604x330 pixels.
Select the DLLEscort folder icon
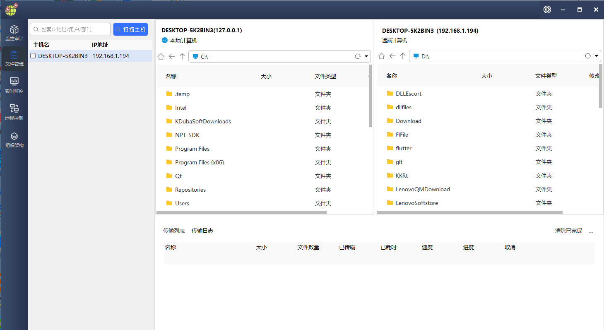[x=390, y=93]
